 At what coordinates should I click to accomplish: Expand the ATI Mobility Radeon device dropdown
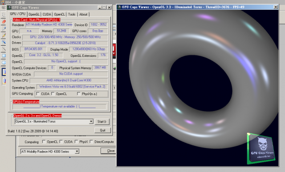(x=77, y=151)
